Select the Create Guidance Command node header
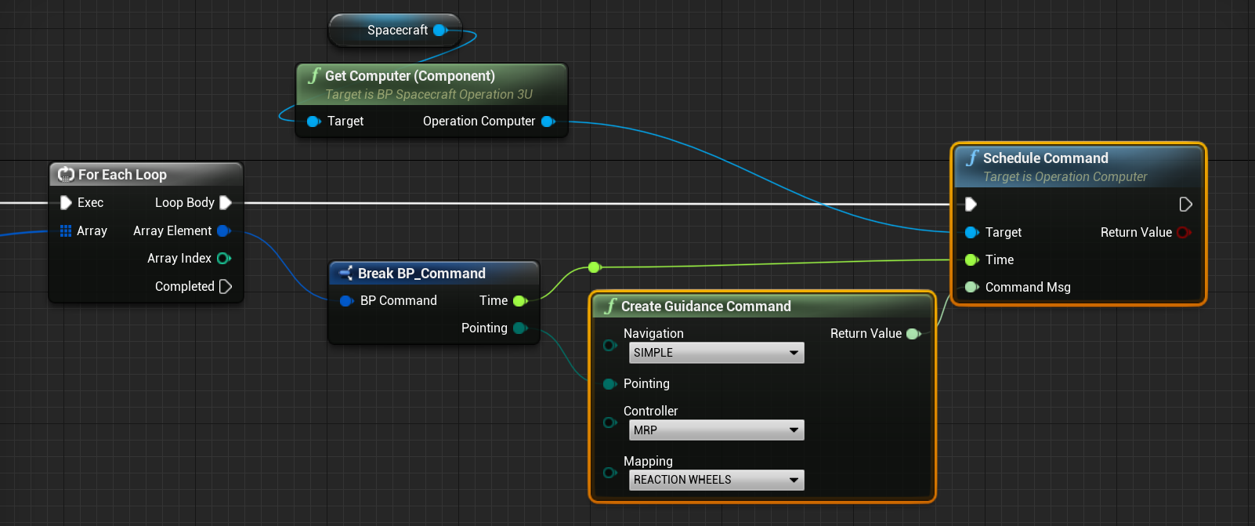 click(x=705, y=307)
